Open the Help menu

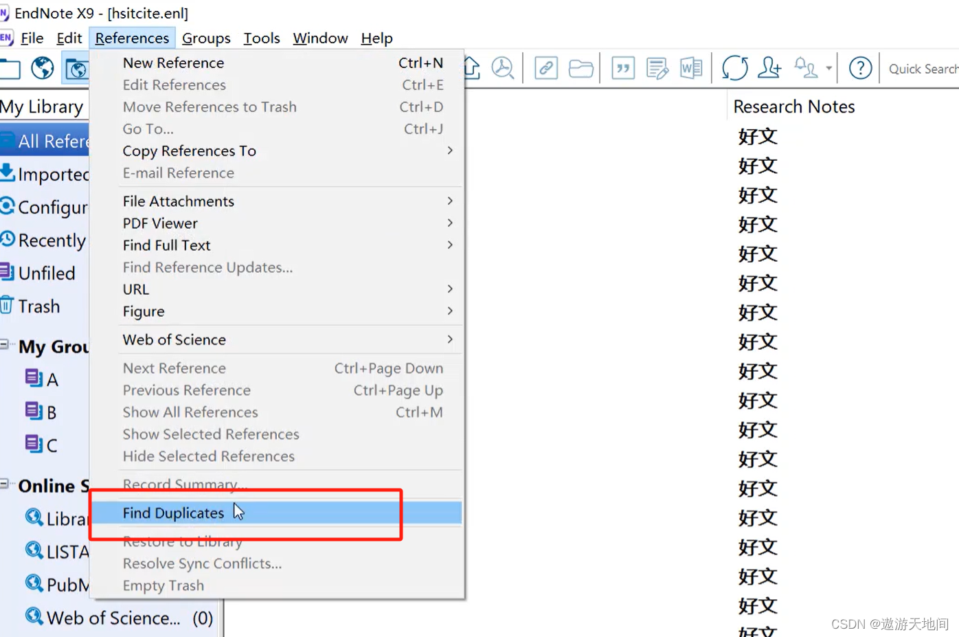click(x=376, y=38)
